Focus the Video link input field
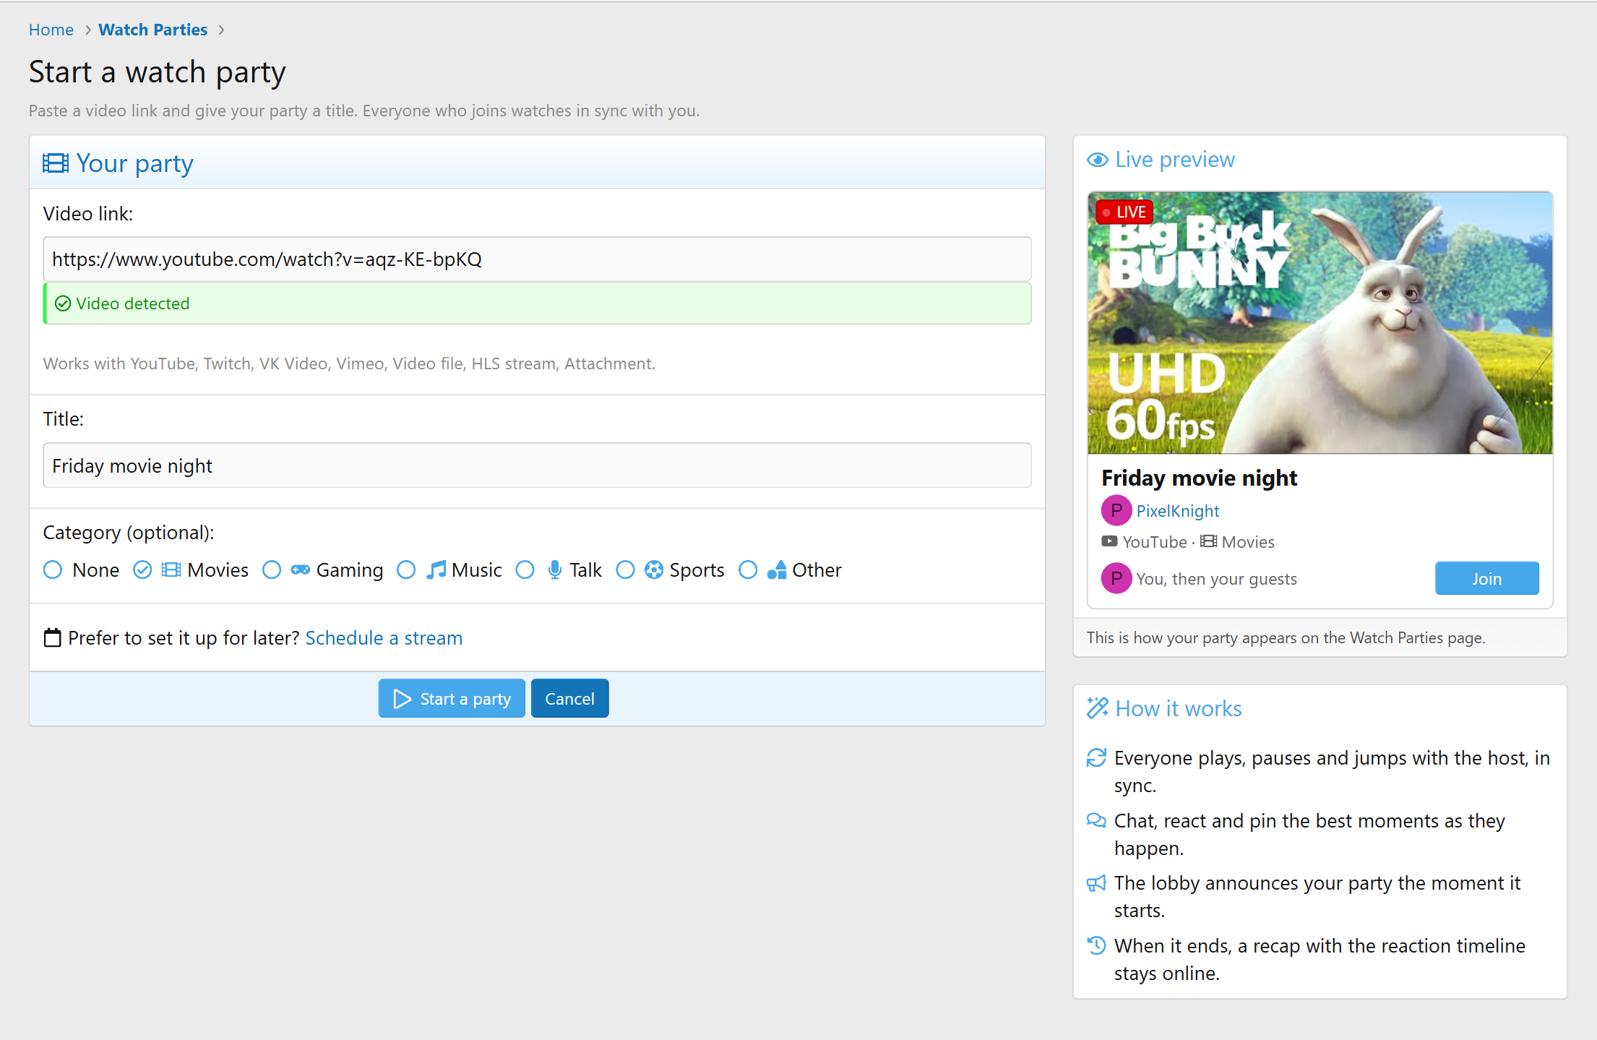 pyautogui.click(x=537, y=259)
